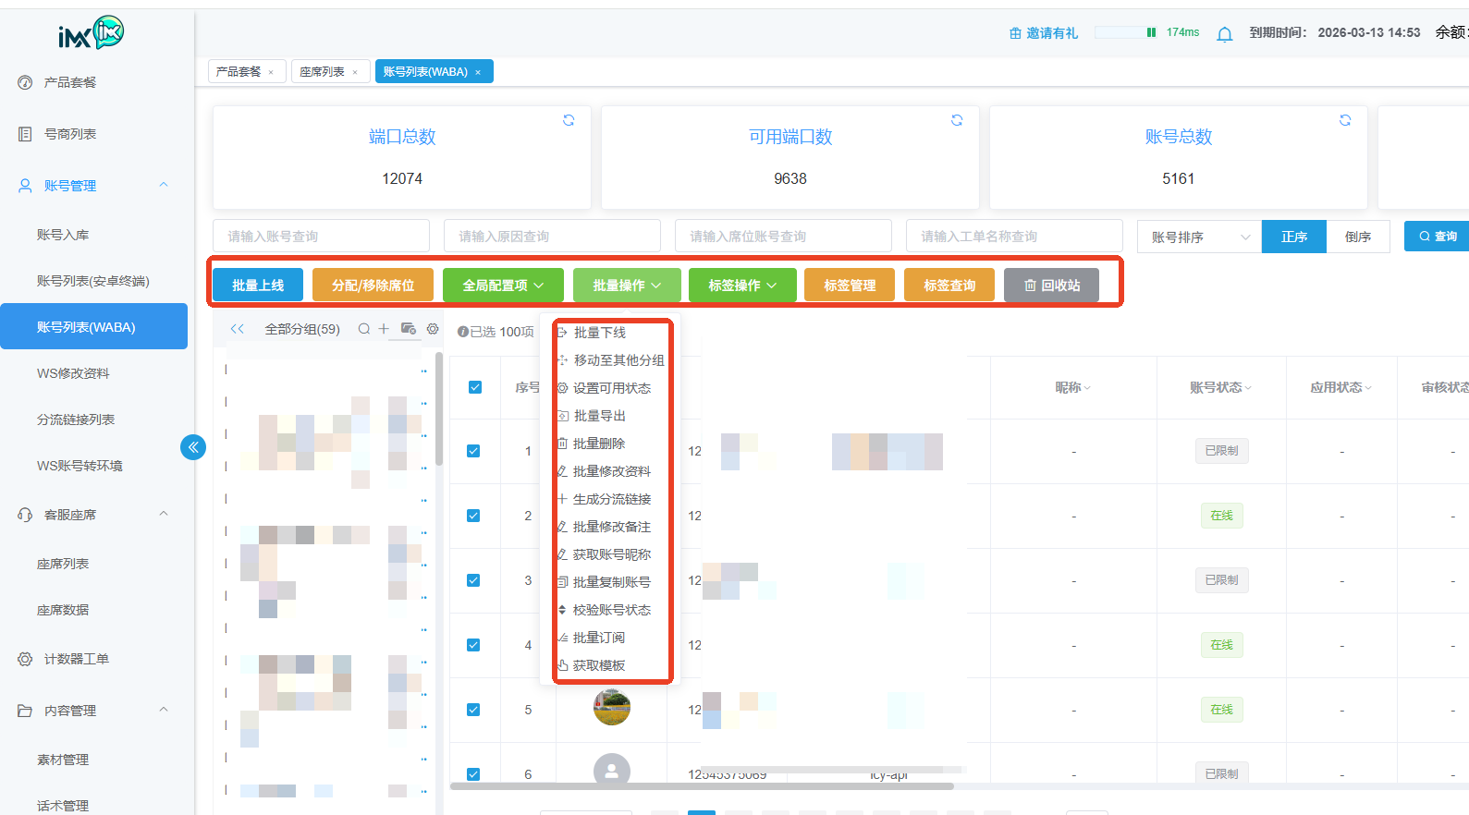
Task: Uncheck the checkbox for row 1
Action: tap(473, 451)
